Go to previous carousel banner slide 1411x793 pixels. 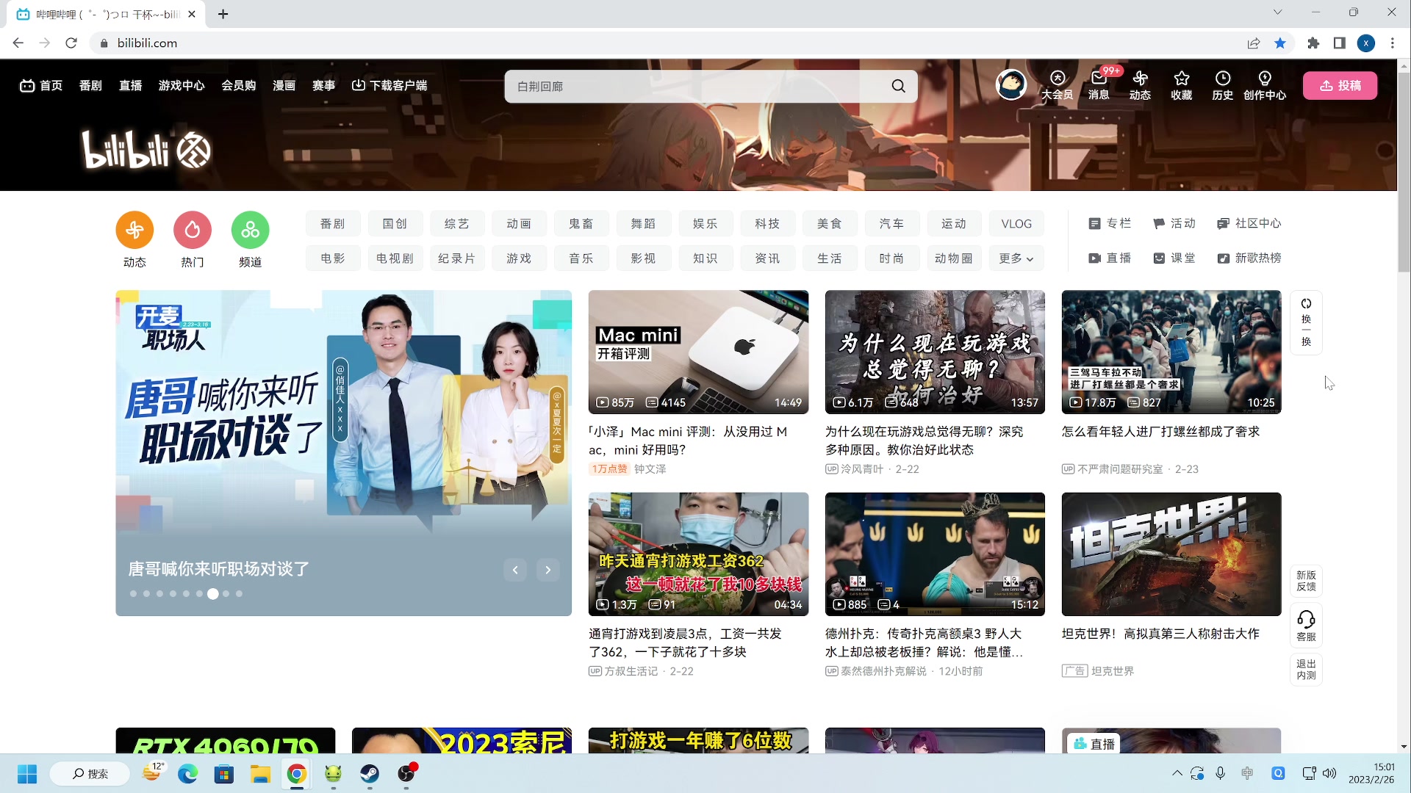[x=515, y=570]
